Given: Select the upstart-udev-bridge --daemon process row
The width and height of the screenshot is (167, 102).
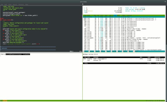Looking at the screenshot, I should pyautogui.click(x=124, y=29).
